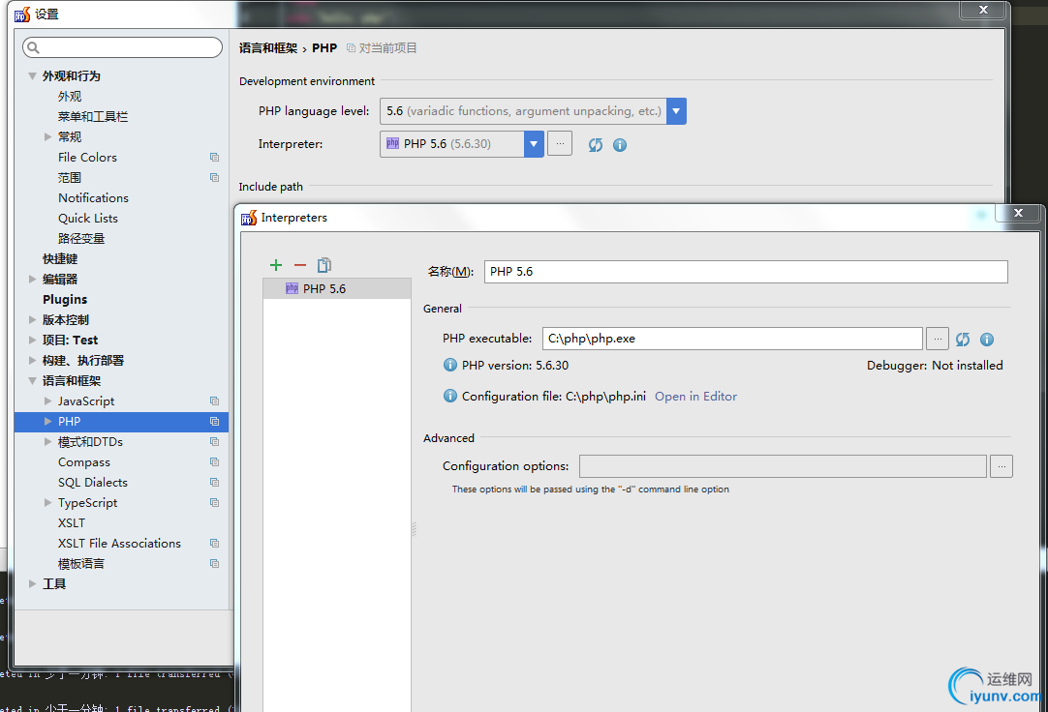
Task: Expand the TypeScript tree node
Action: pyautogui.click(x=48, y=502)
